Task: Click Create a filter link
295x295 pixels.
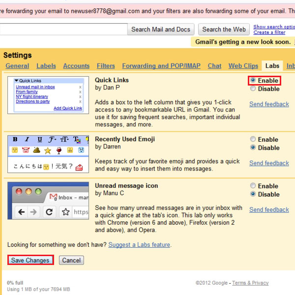Action: coord(269,32)
